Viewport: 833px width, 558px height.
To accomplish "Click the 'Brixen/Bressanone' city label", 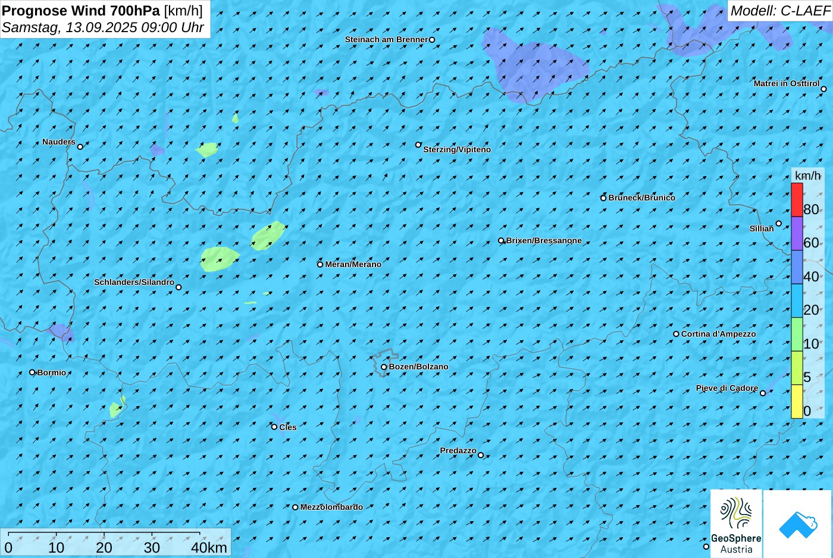I will 544,241.
